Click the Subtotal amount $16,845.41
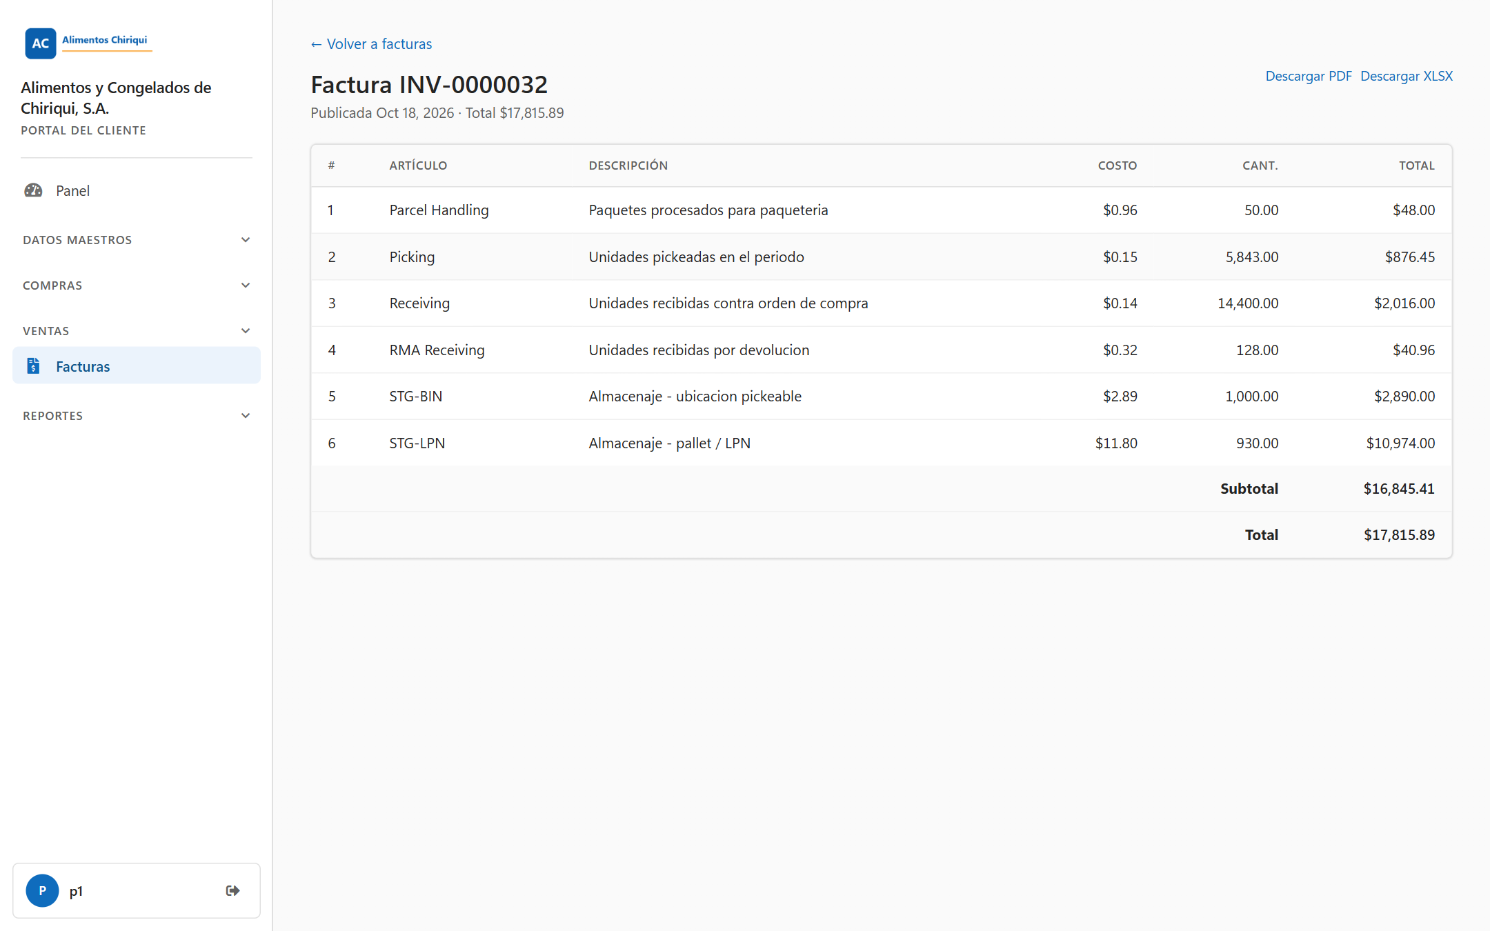Viewport: 1490px width, 931px height. pyautogui.click(x=1399, y=489)
